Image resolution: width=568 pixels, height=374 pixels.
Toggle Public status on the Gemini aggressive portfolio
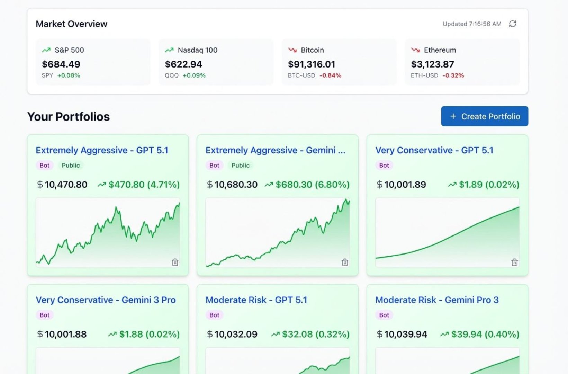click(x=241, y=165)
